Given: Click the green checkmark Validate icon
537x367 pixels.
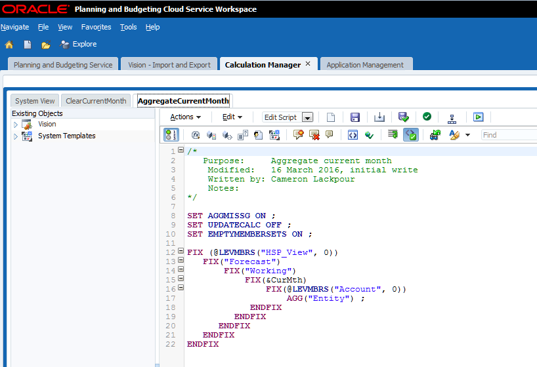Looking at the screenshot, I should 427,117.
